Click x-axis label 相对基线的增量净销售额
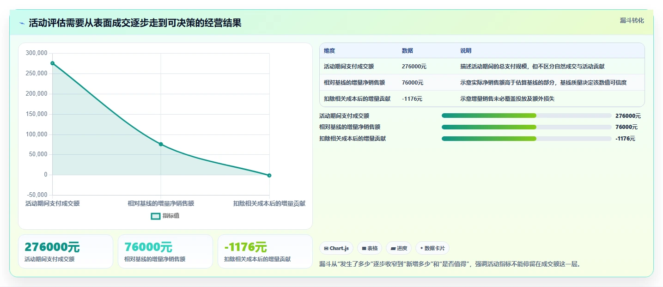Viewport: 663px width, 287px height. point(161,203)
